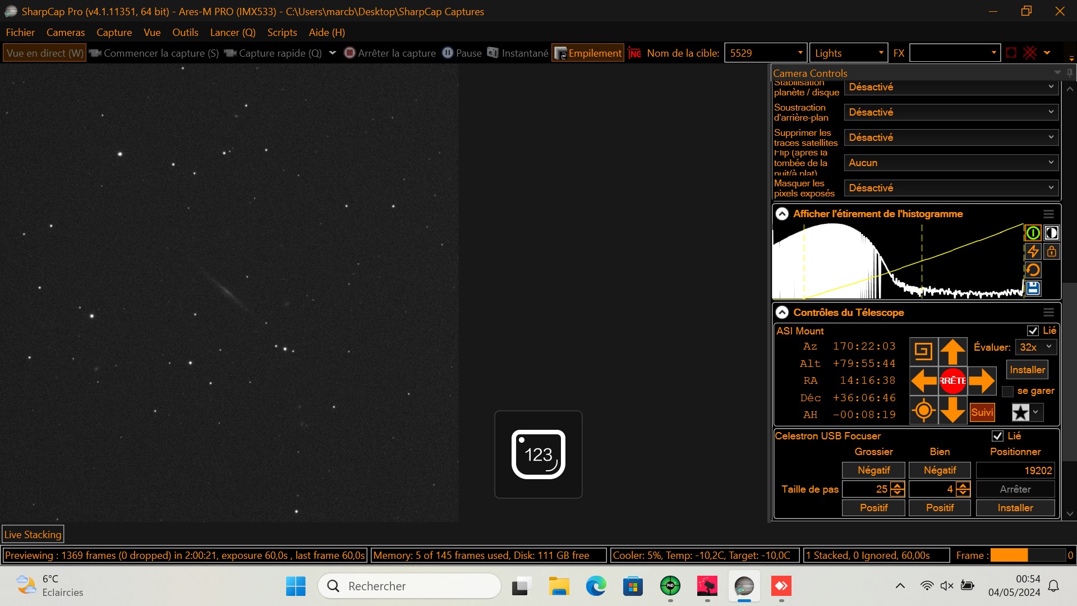Image resolution: width=1077 pixels, height=606 pixels.
Task: Click the histogram lock icon
Action: (x=1051, y=251)
